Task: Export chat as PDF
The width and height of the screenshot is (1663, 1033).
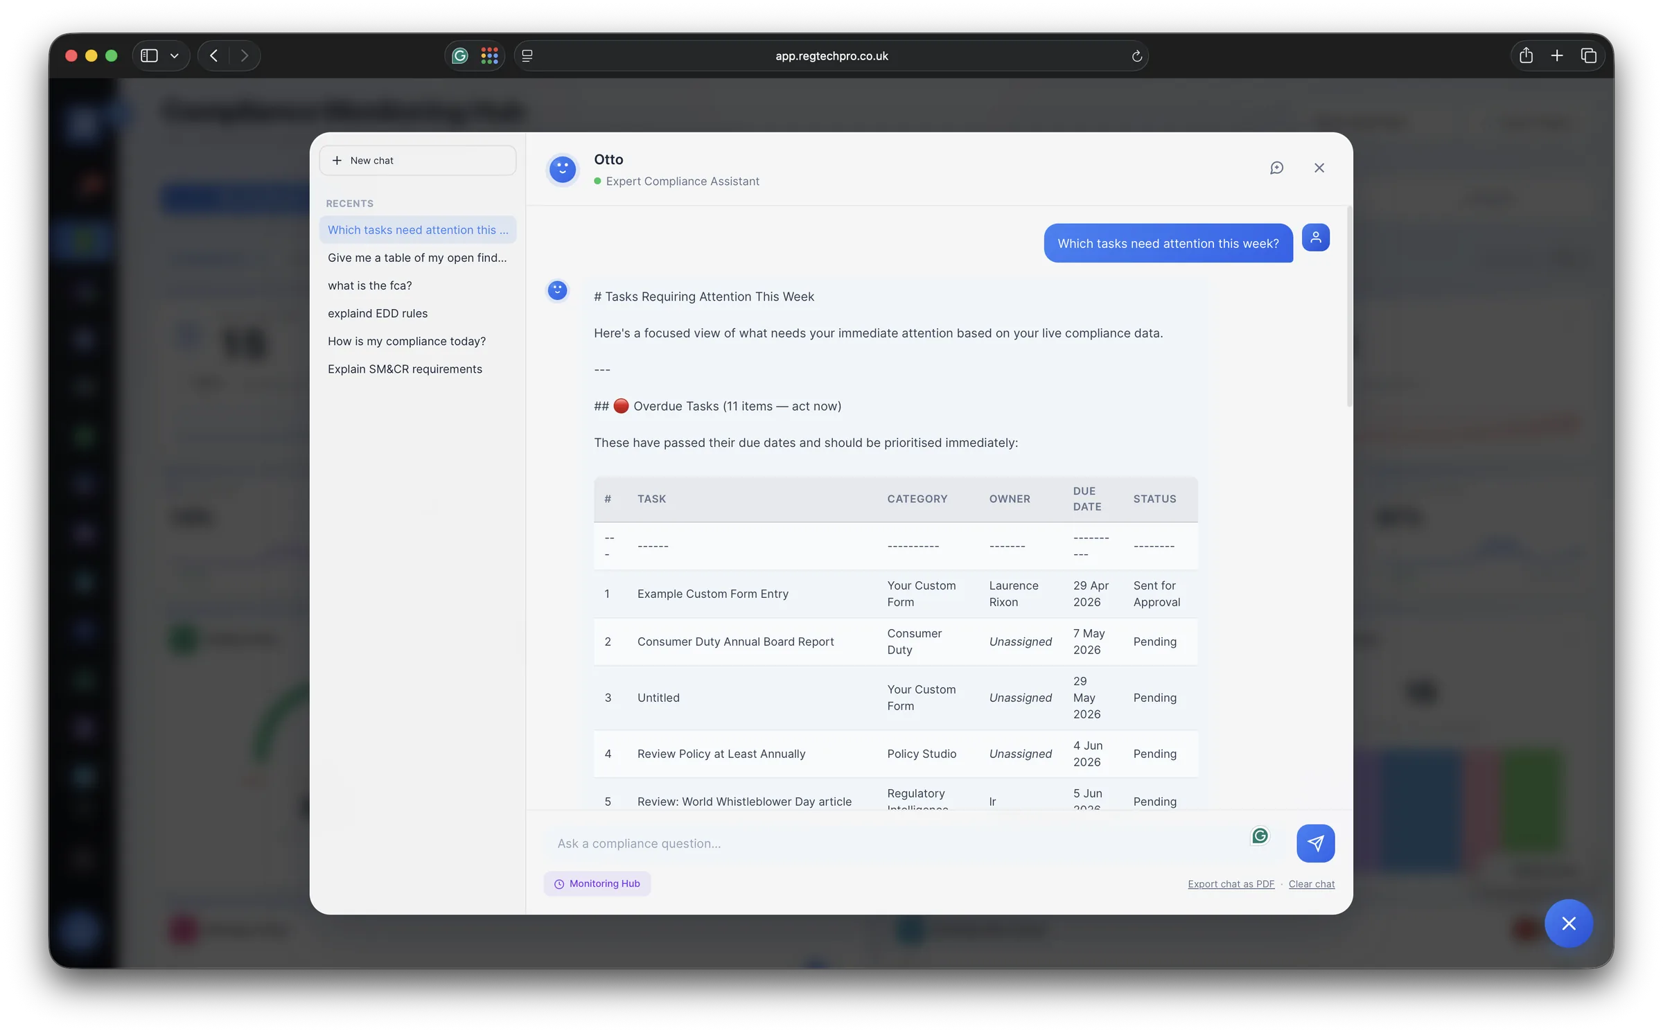Action: click(x=1231, y=884)
